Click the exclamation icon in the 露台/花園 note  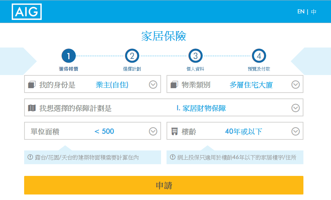click(29, 157)
